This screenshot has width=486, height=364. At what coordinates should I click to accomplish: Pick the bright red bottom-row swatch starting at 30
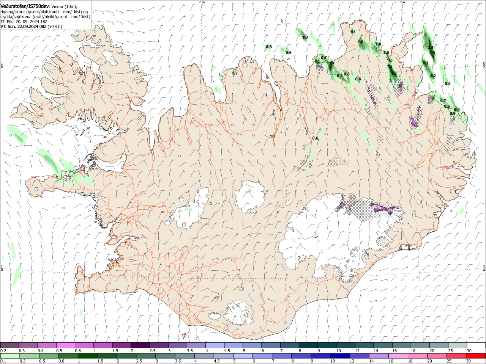(476, 356)
